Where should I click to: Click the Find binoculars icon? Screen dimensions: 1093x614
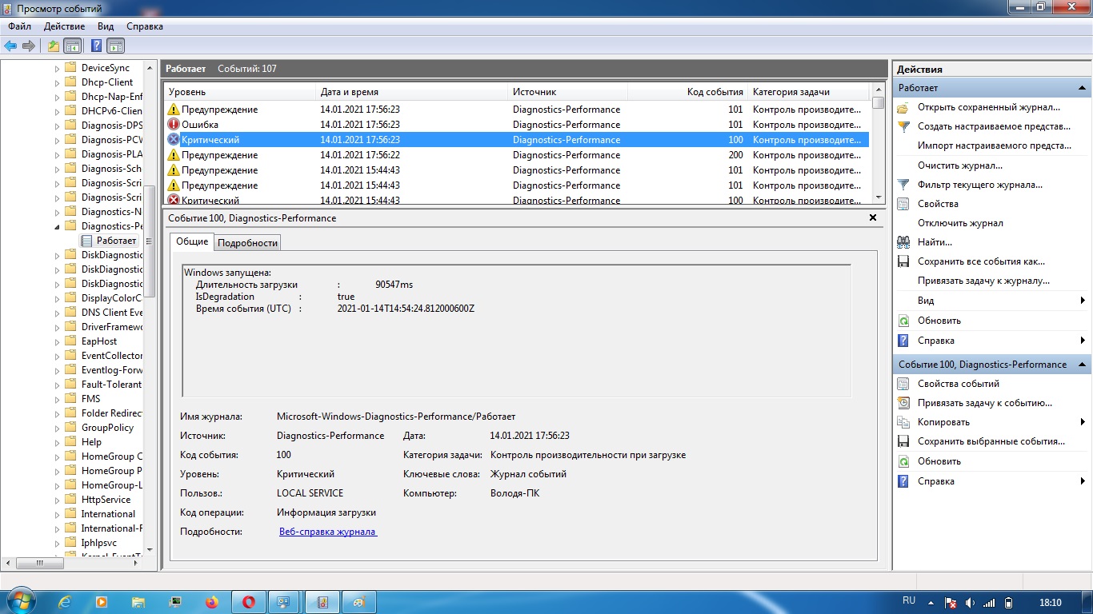click(x=903, y=242)
